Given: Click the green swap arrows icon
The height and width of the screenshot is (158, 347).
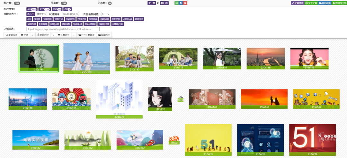Looking at the screenshot, I should 177,3.
